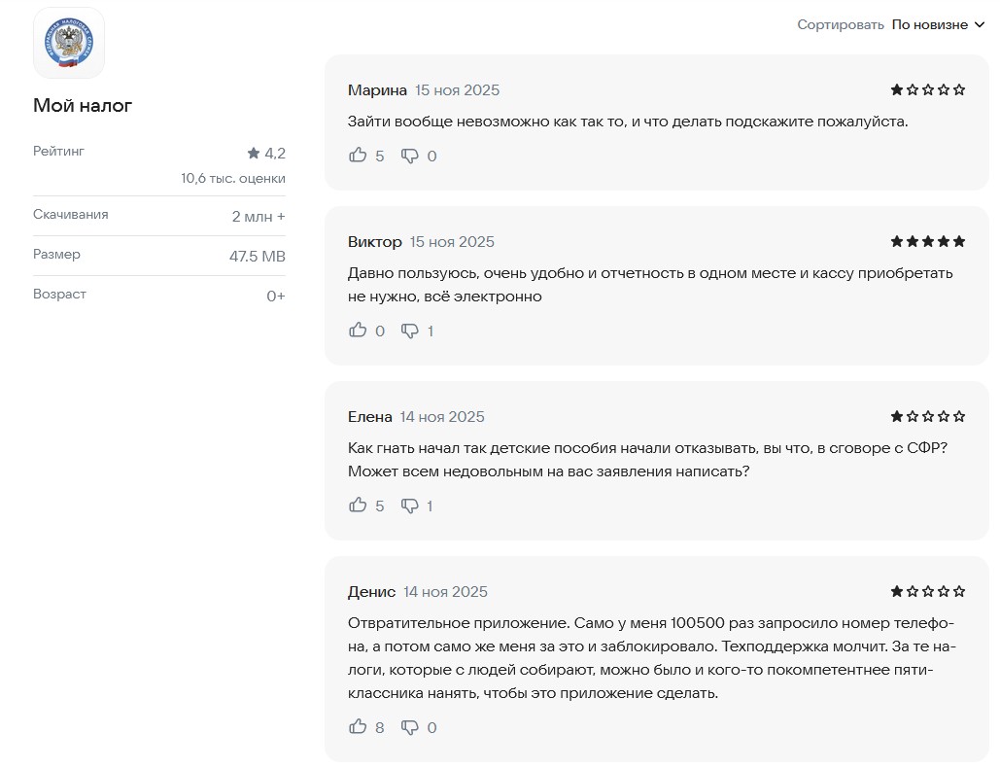1000x768 pixels.
Task: Click the one-star rating on Marina's review
Action: click(x=927, y=89)
